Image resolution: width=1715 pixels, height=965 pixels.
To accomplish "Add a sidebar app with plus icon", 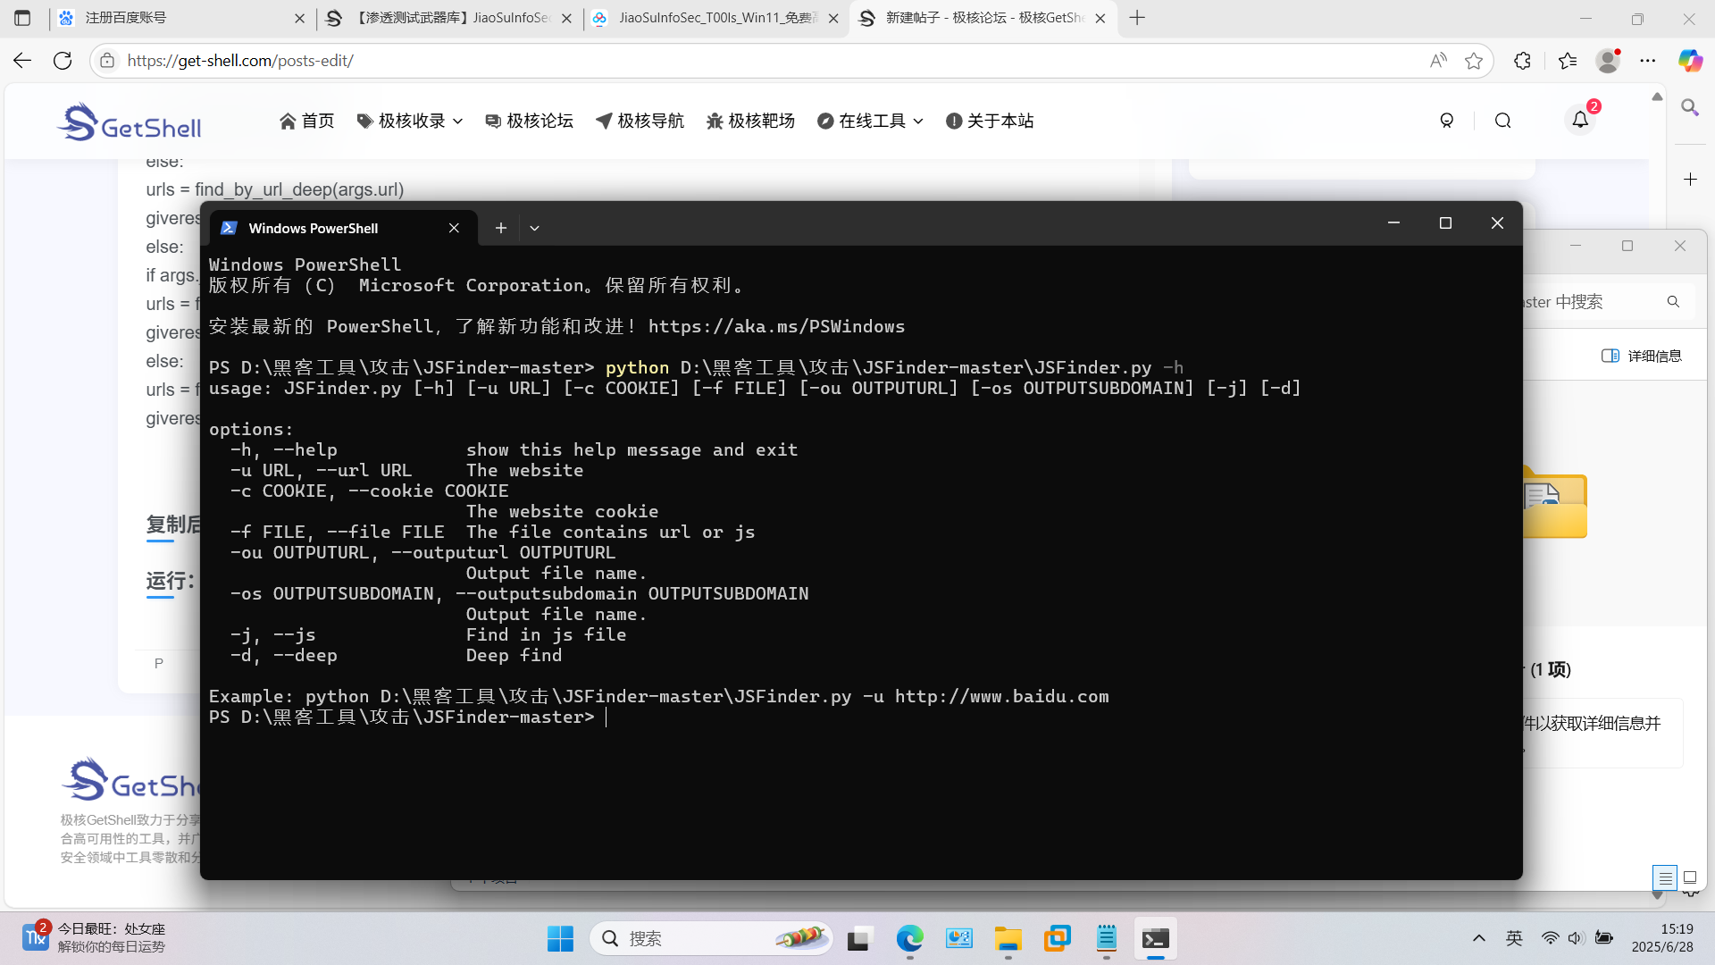I will click(x=1690, y=180).
